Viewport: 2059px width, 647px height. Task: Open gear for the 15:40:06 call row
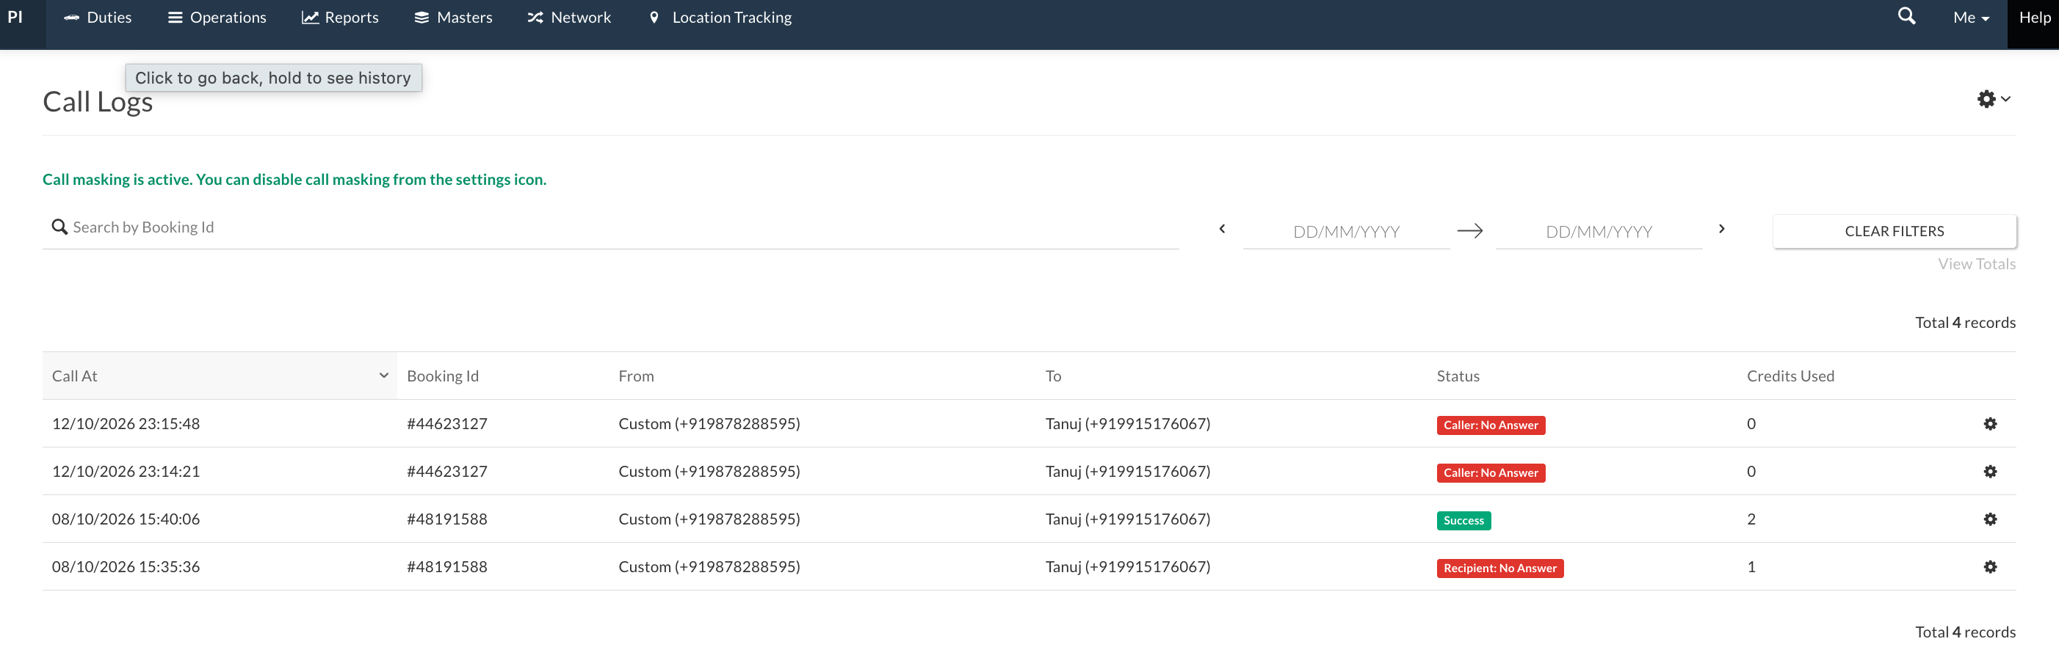tap(1990, 520)
